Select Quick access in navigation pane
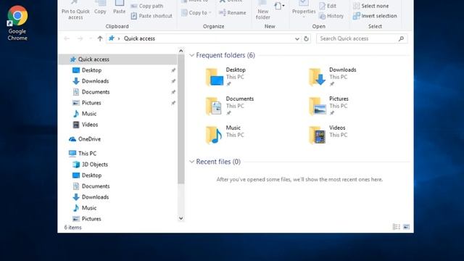The height and width of the screenshot is (261, 464). pos(118,59)
